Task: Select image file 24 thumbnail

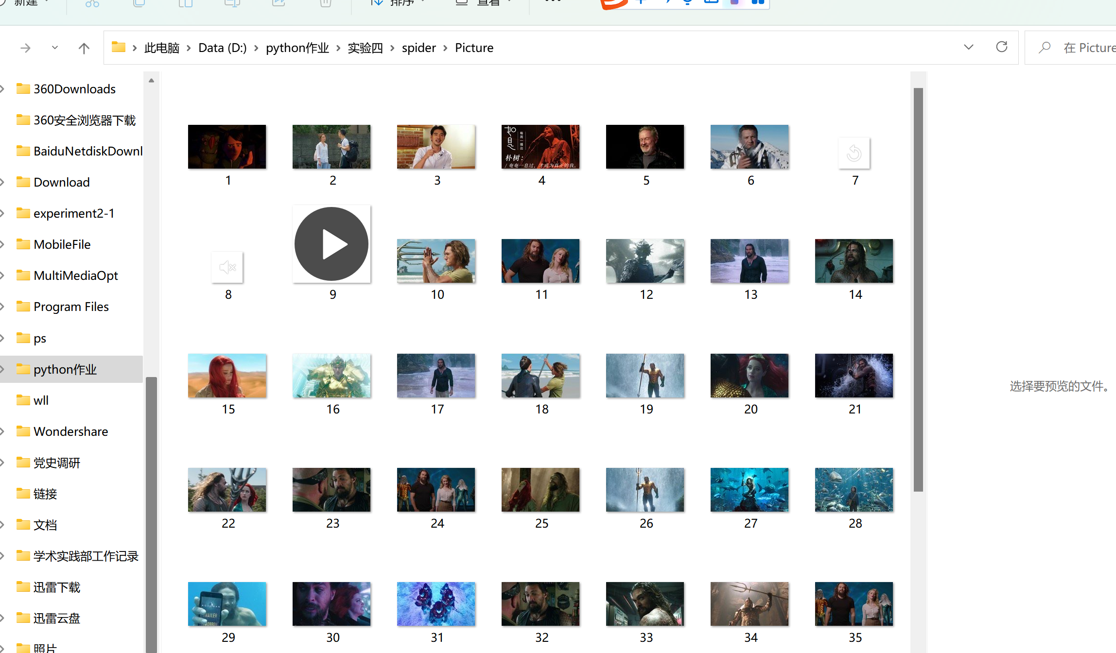Action: (x=436, y=490)
